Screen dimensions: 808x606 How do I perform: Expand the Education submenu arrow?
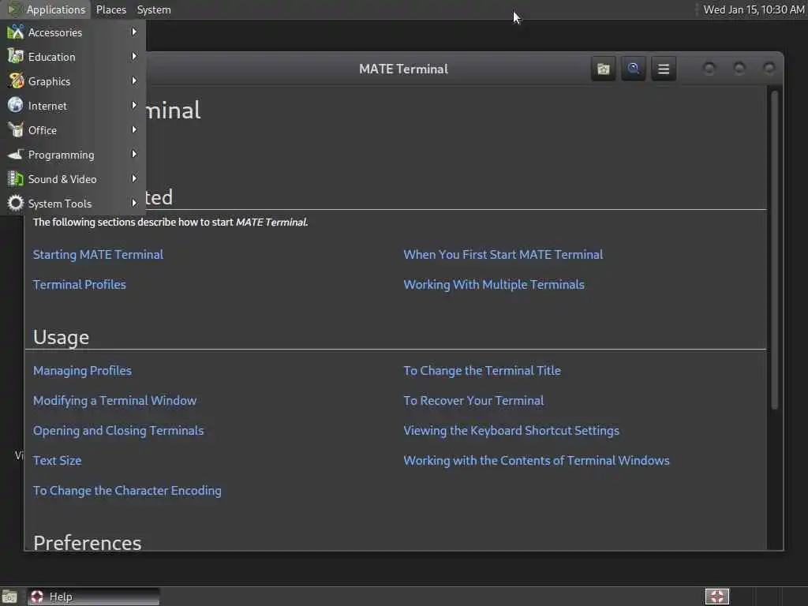click(x=134, y=56)
